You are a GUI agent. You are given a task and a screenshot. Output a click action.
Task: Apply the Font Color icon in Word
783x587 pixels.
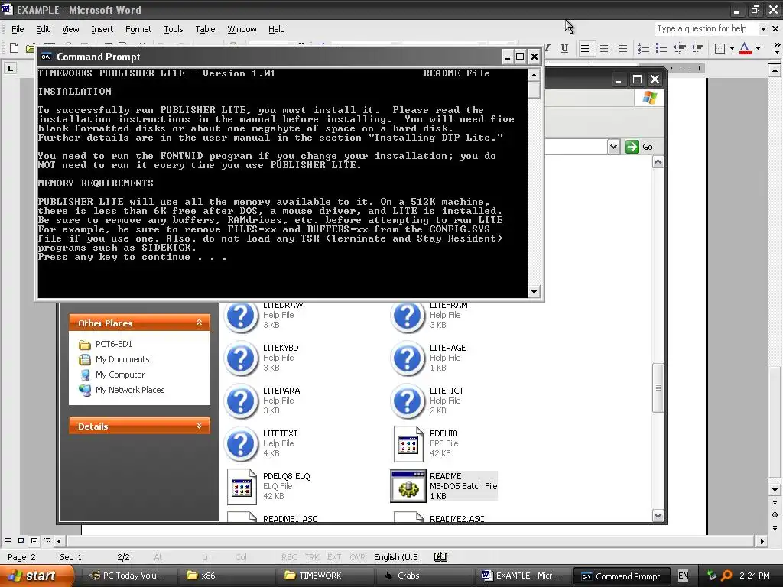pyautogui.click(x=745, y=48)
